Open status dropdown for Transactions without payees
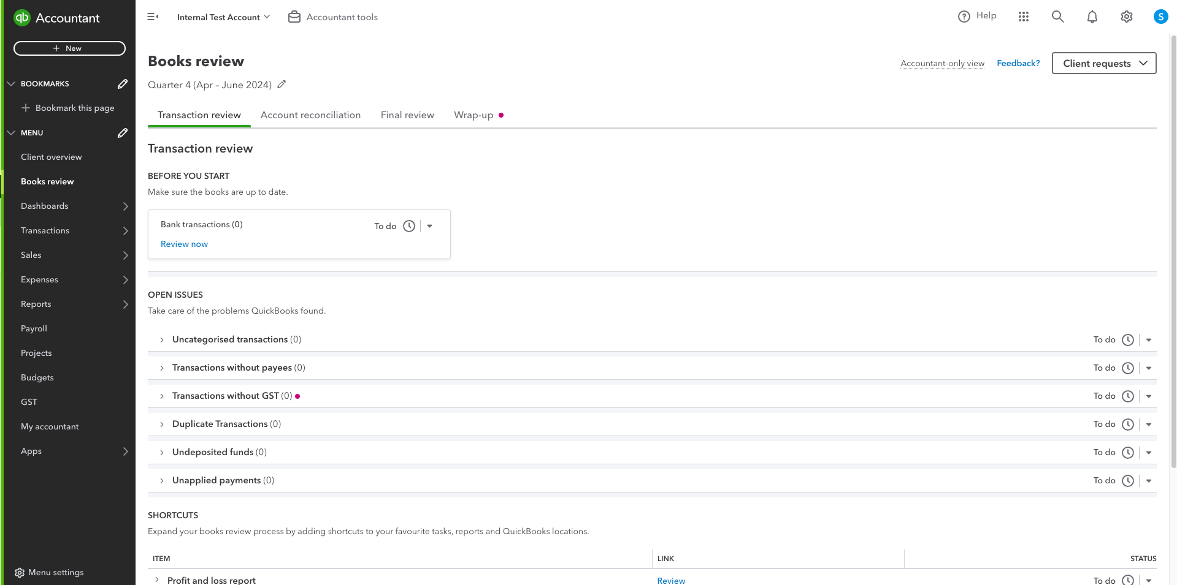Viewport: 1177px width, 585px height. (x=1149, y=368)
